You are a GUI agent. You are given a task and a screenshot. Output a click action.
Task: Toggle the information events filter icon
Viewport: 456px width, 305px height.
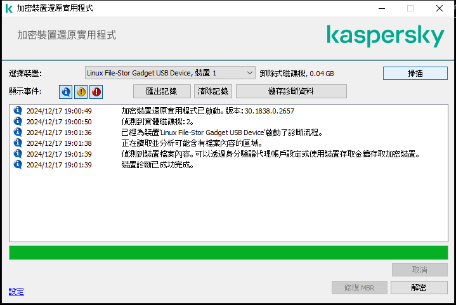pos(65,92)
